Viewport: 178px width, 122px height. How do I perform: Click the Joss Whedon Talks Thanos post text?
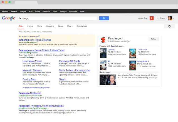point(137,76)
